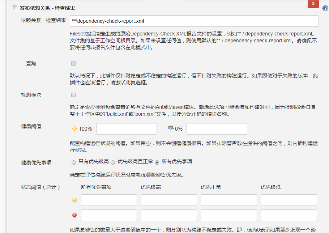Focus yellow row 所有优先事项 threshold field

coord(109,200)
